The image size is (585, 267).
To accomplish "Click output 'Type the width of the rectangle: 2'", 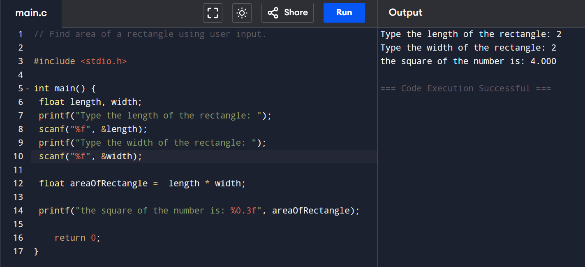I will coord(468,48).
